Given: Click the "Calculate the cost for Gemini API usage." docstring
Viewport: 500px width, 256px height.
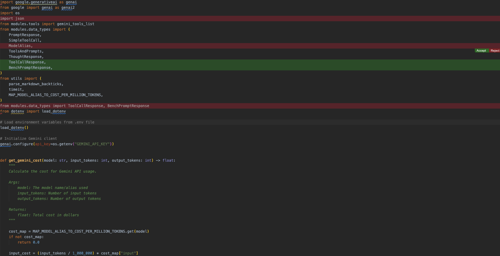Looking at the screenshot, I should pos(53,171).
